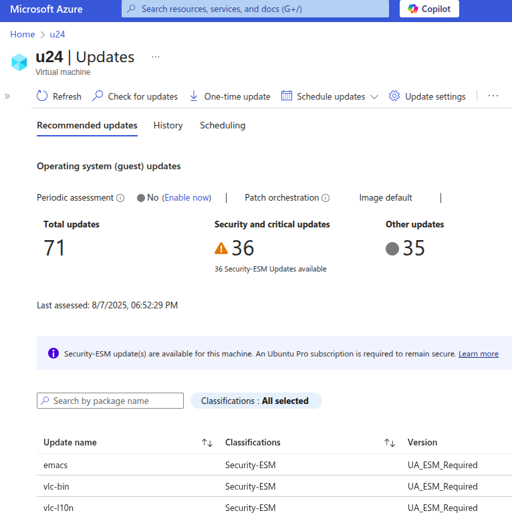Viewport: 512px width, 515px height.
Task: Switch to the History tab
Action: click(168, 126)
